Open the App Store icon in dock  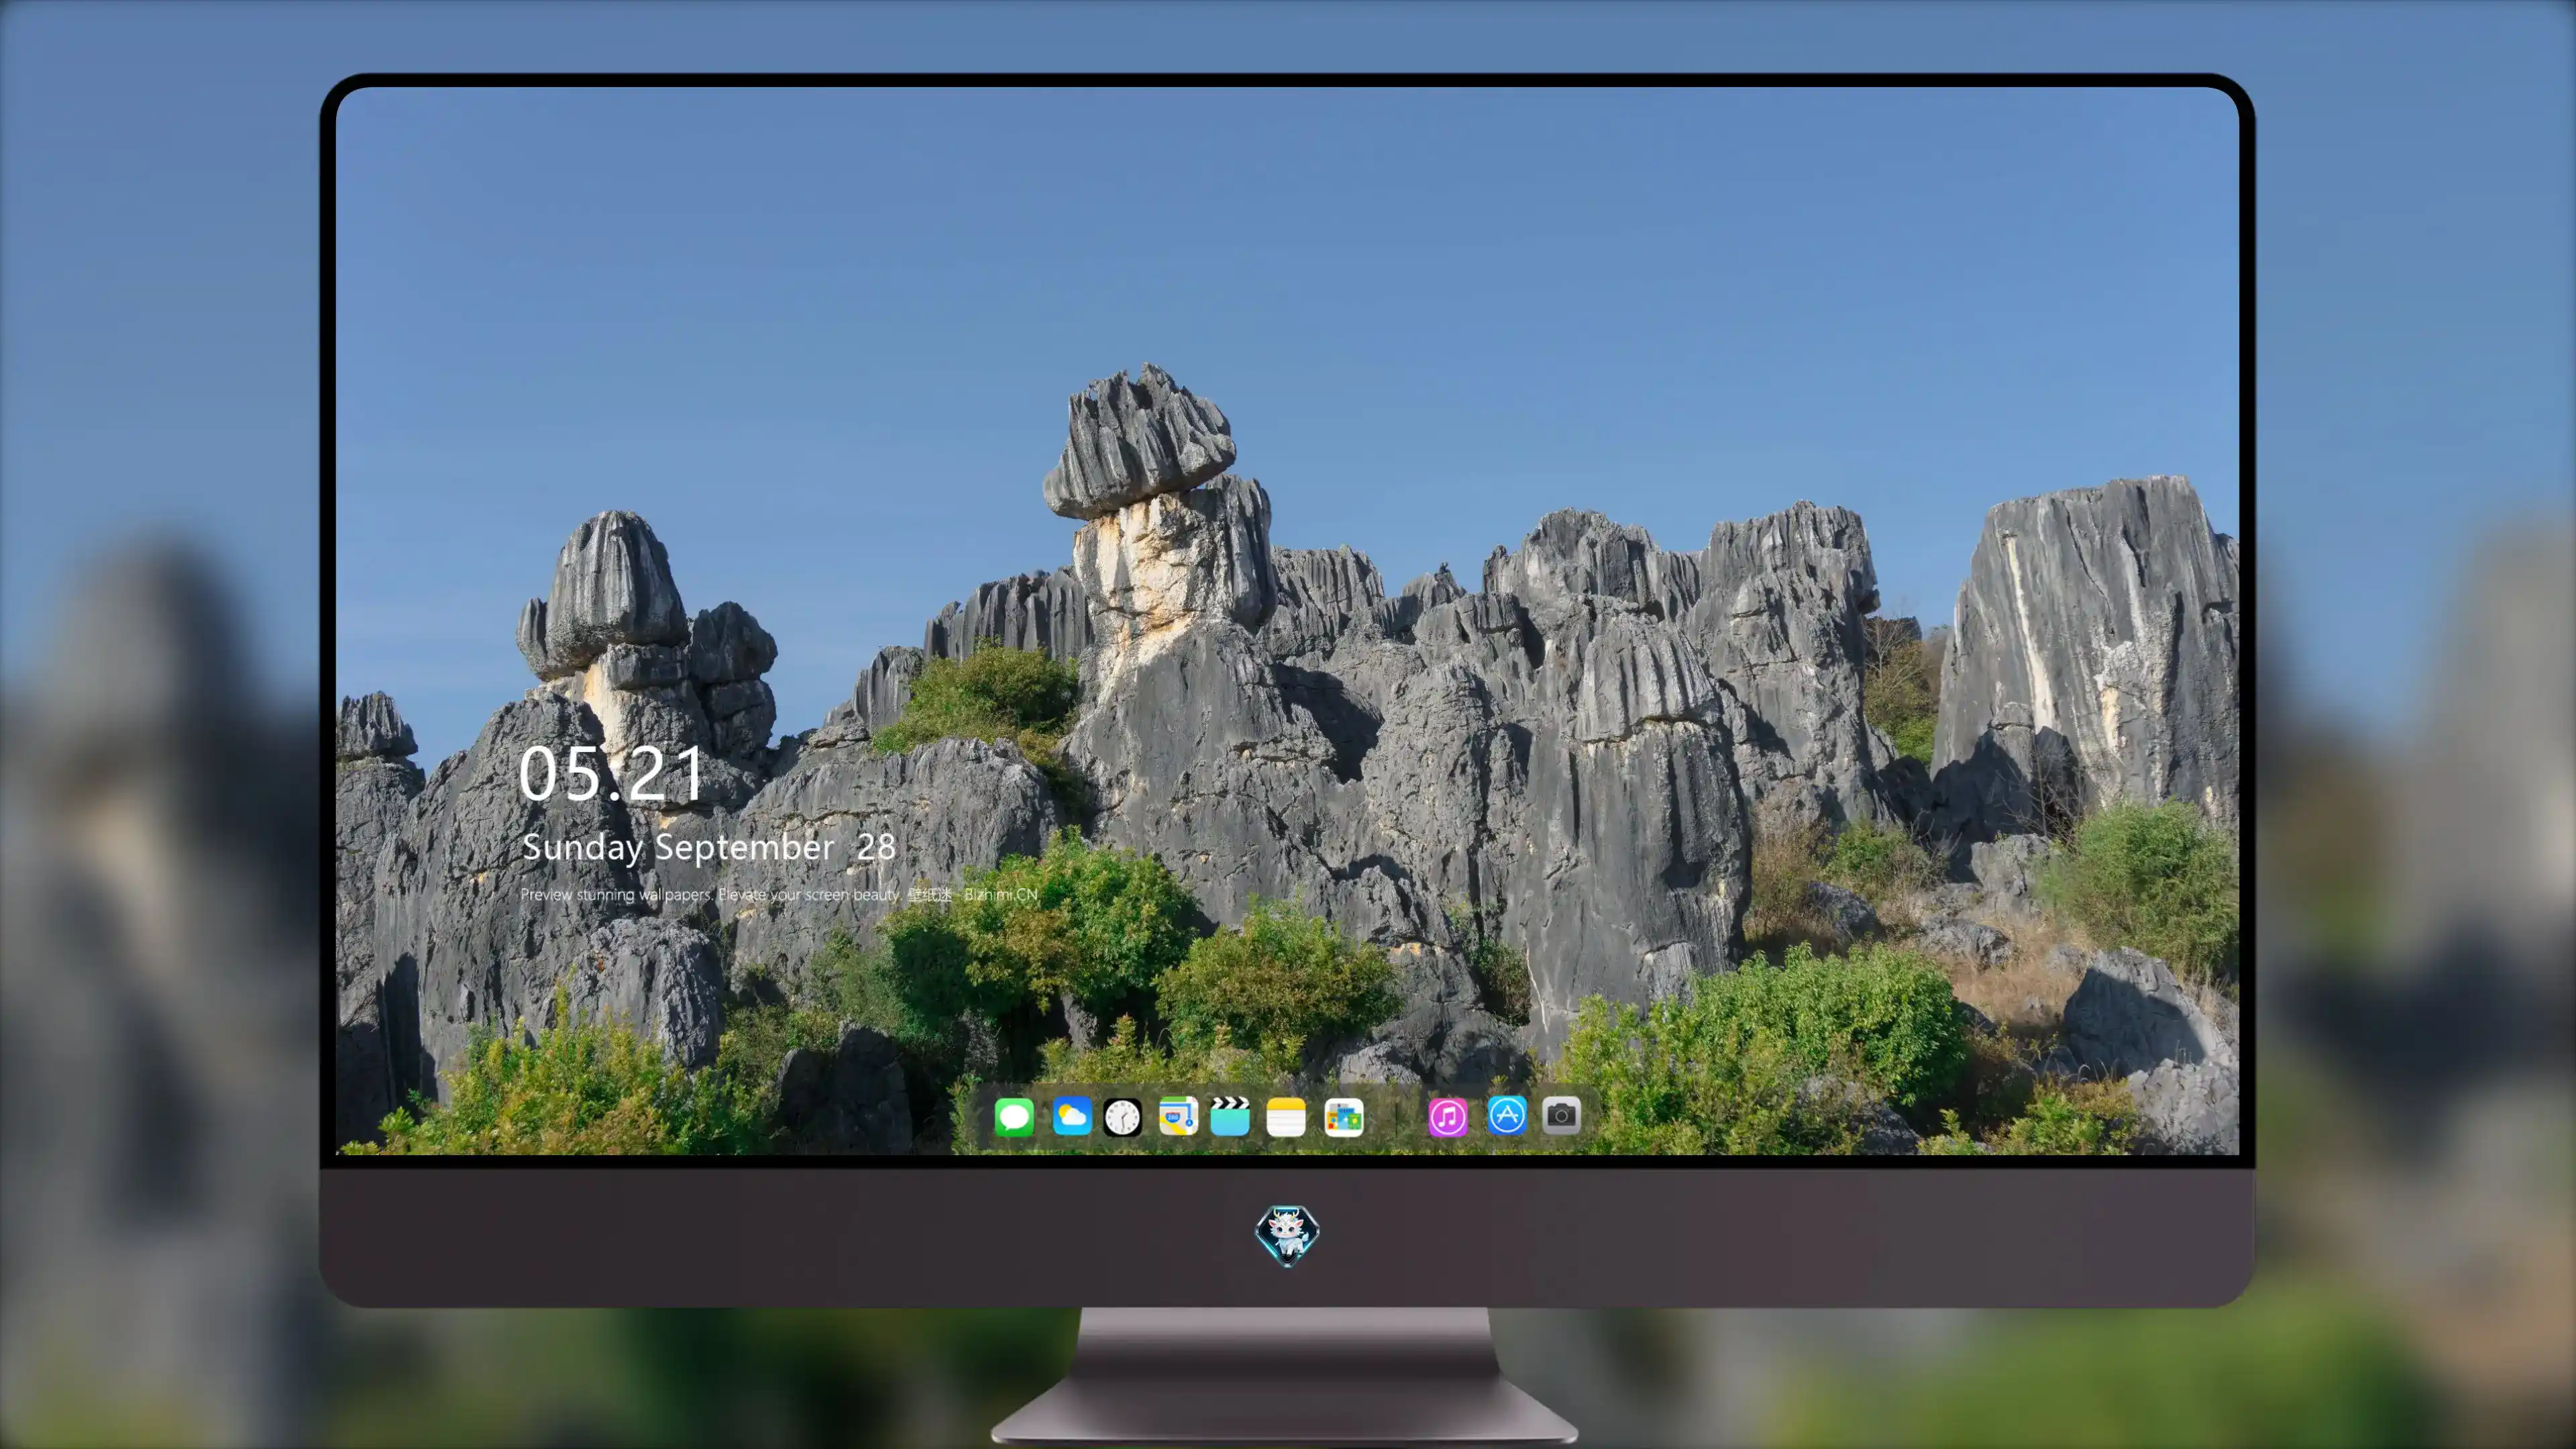(x=1507, y=1115)
